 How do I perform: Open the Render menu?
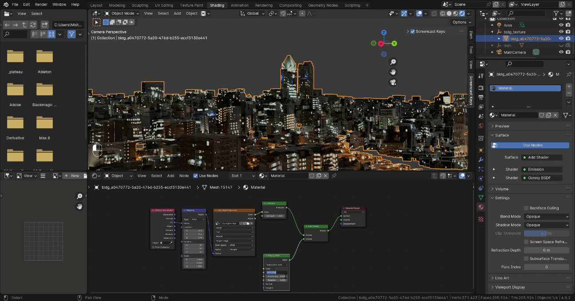tap(41, 4)
